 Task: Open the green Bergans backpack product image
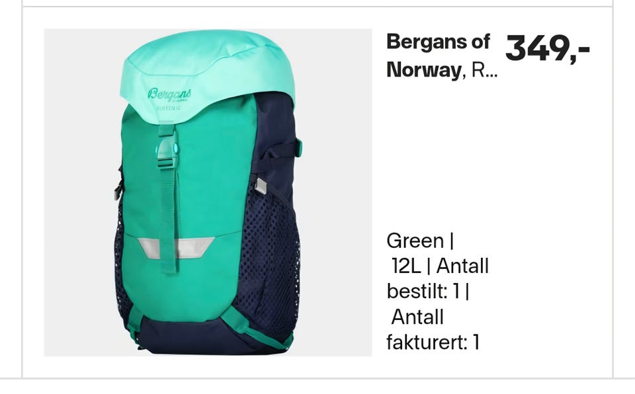(208, 192)
